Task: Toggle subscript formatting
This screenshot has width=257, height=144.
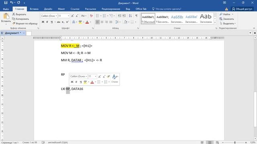Action: pos(63,22)
